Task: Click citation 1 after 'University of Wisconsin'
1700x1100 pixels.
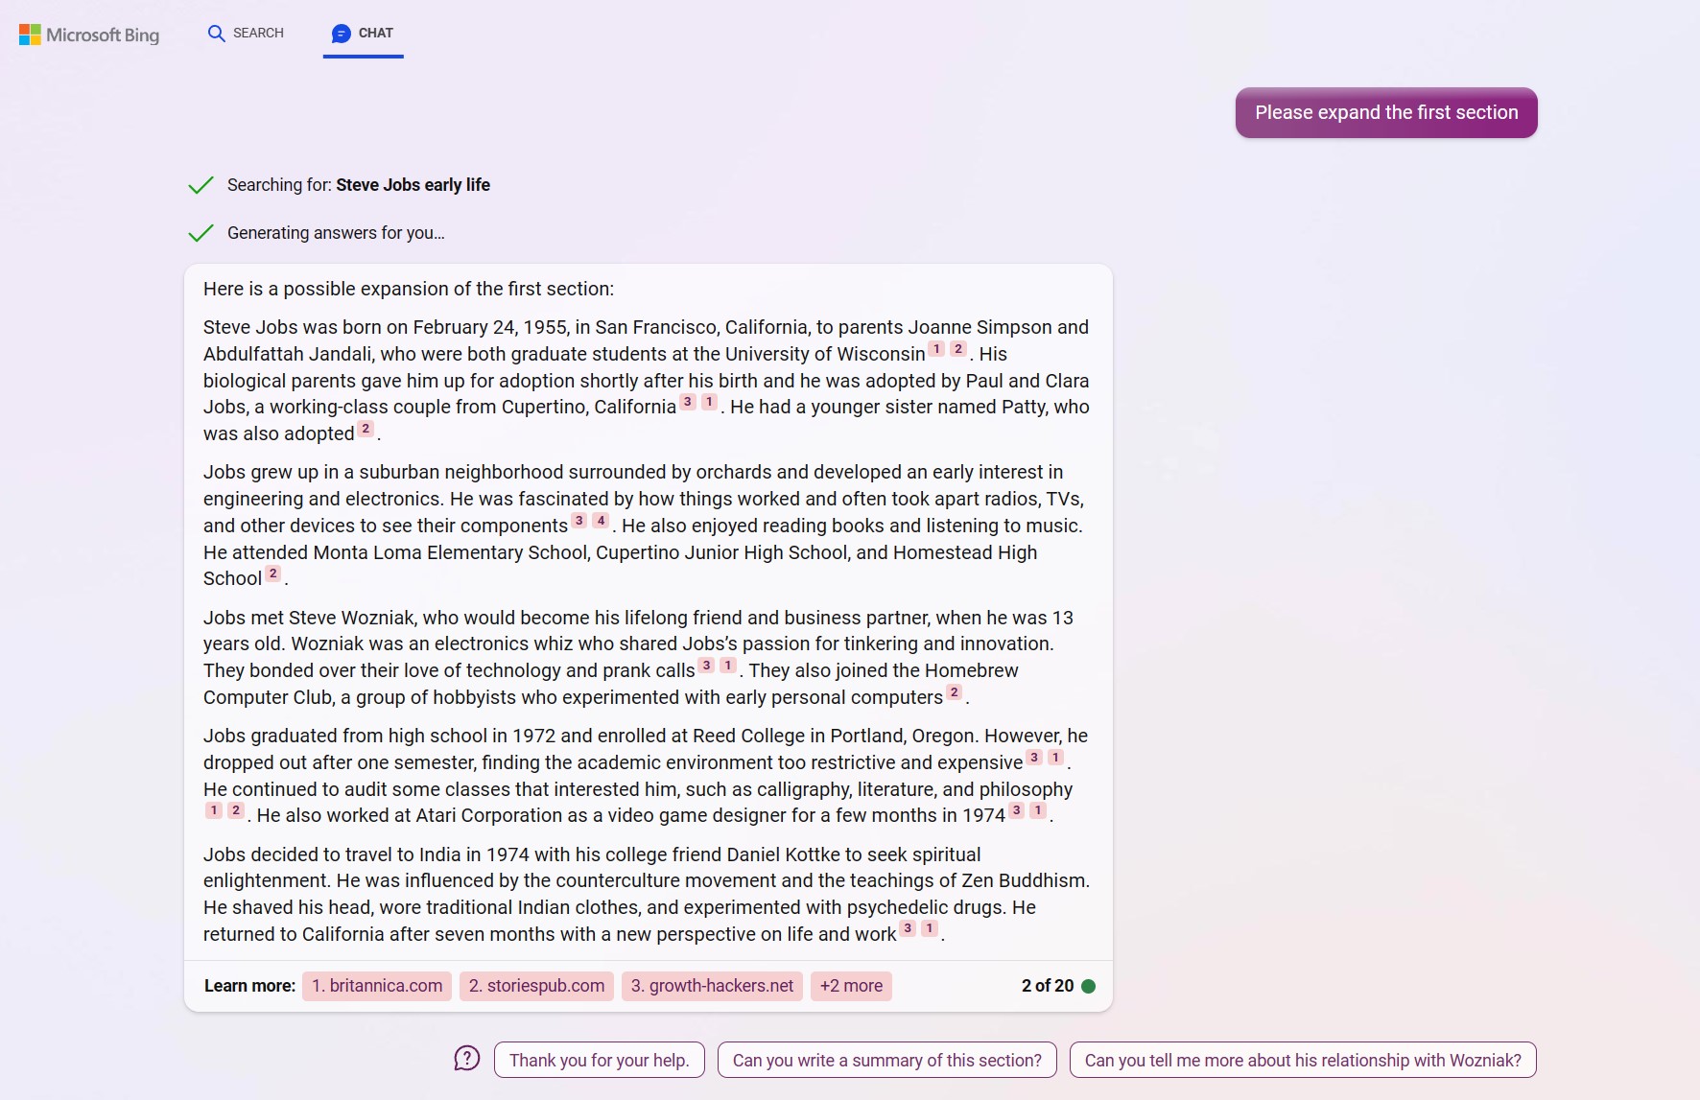Action: click(936, 349)
